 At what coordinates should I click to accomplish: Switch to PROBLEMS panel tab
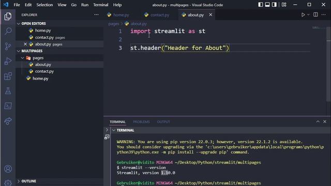[141, 122]
